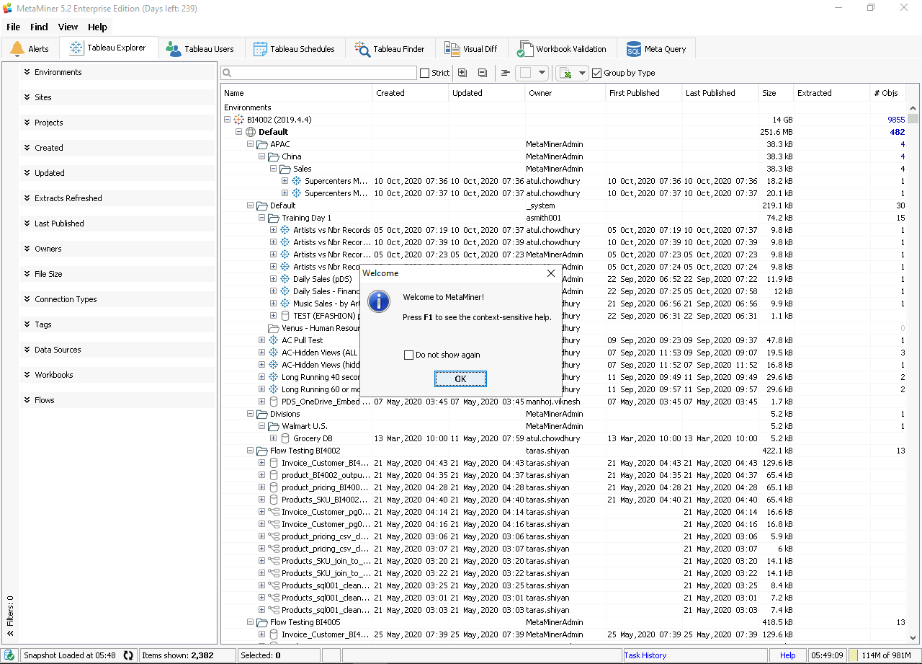Sort by the Size column header

click(776, 93)
